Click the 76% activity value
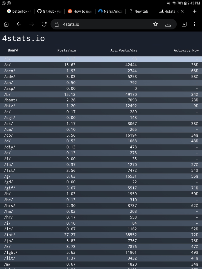This screenshot has height=269, width=202. (x=195, y=241)
